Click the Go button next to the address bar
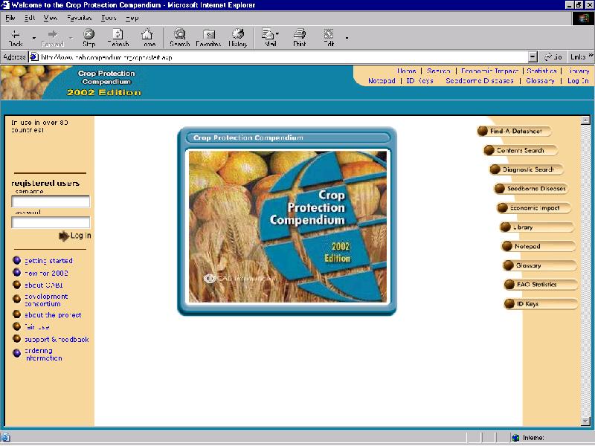595x446 pixels. [553, 57]
